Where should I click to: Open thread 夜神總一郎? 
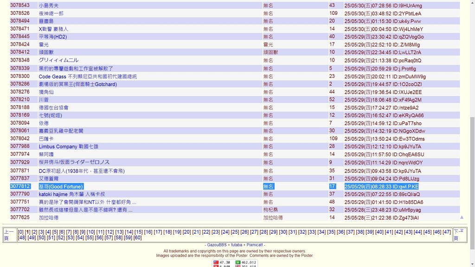(51, 13)
